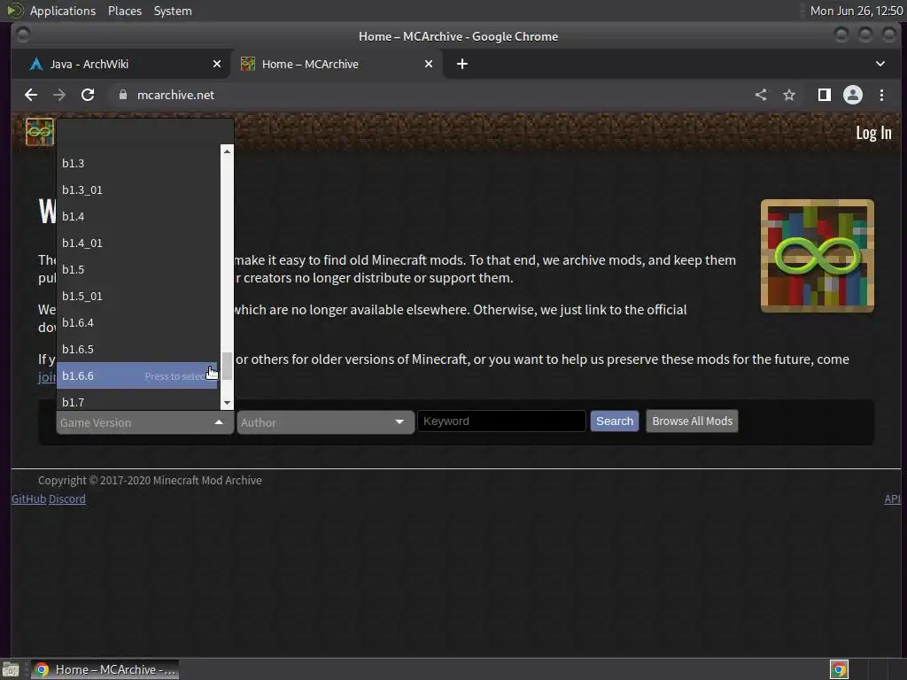907x680 pixels.
Task: Click Chrome window menu button in titlebar
Action: 23,35
